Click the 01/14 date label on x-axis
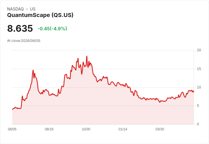Viewport: 209px width, 144px height. point(123,129)
